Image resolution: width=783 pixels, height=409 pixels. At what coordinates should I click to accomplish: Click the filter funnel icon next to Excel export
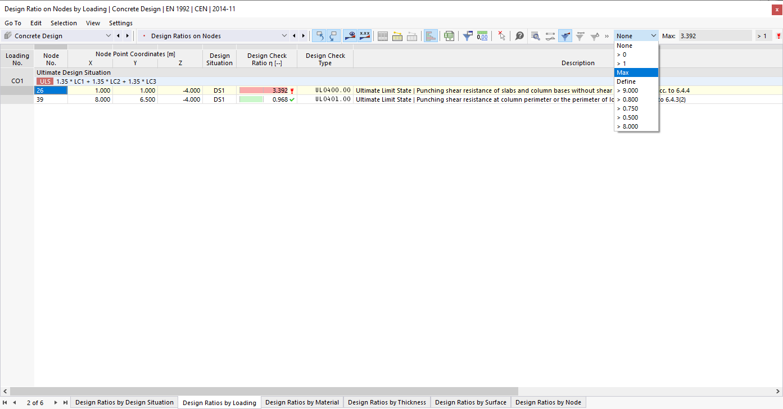point(467,36)
